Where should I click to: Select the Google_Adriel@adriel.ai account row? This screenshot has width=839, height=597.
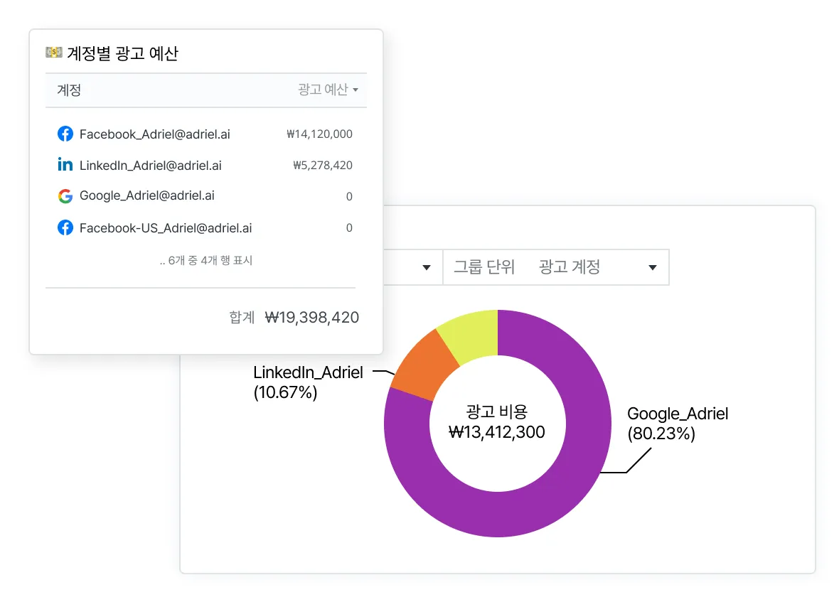(205, 196)
